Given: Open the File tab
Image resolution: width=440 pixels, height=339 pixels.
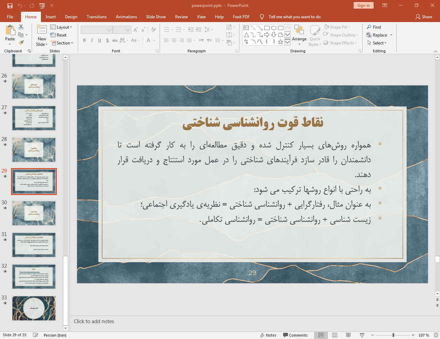Looking at the screenshot, I should tap(10, 17).
